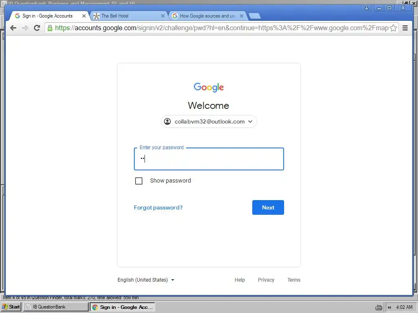Open the English (United States) language dropdown
418x313 pixels.
[146, 280]
